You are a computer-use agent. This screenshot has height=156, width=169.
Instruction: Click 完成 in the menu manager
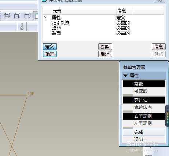click(x=144, y=132)
